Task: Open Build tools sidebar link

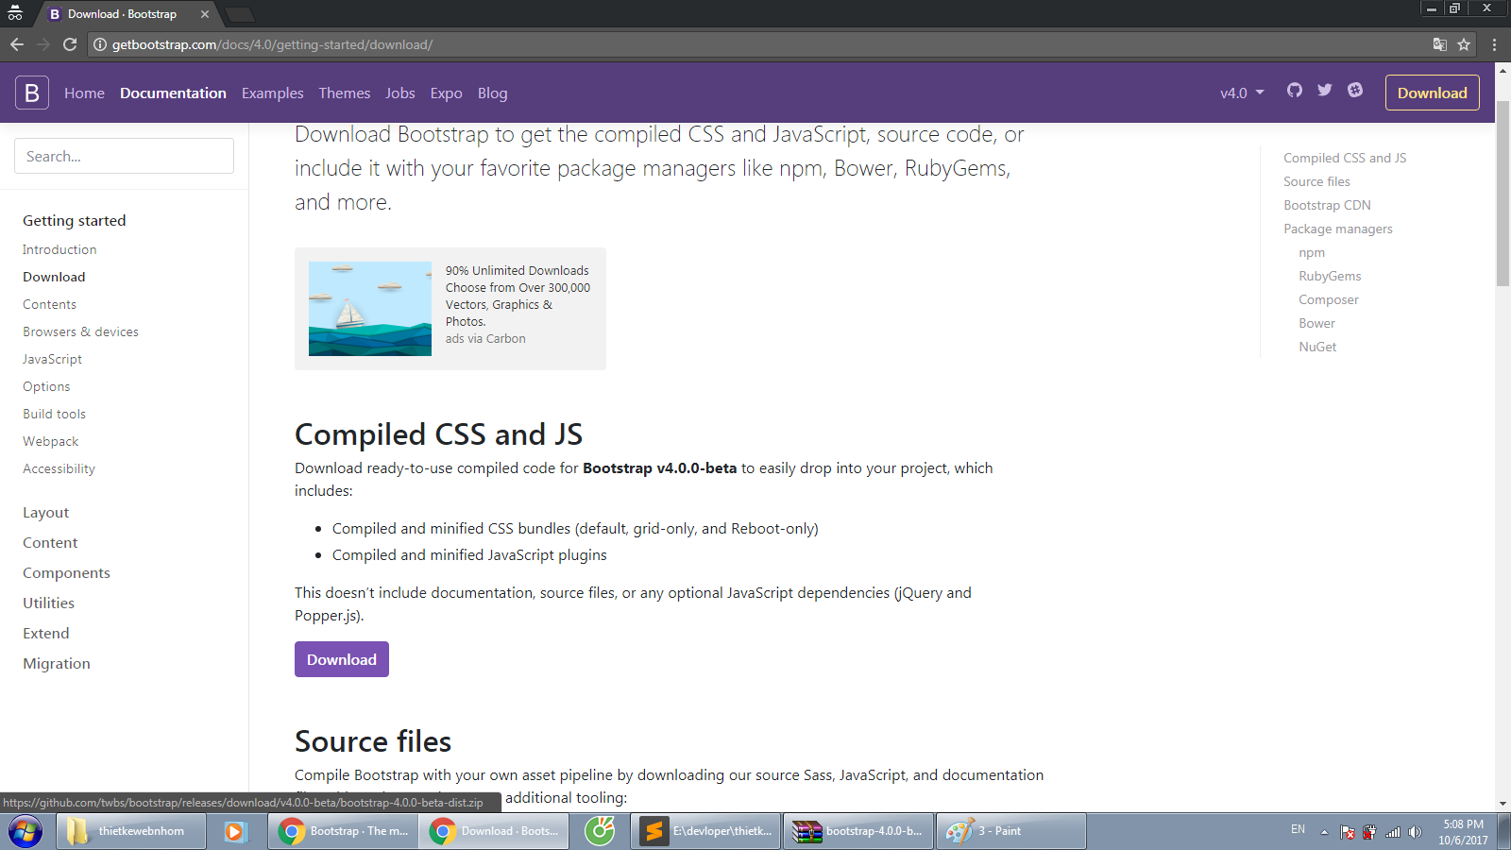Action: click(x=54, y=414)
